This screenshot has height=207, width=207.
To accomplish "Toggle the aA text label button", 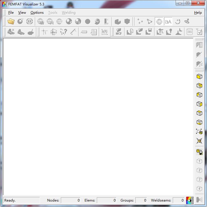I will tap(168, 21).
